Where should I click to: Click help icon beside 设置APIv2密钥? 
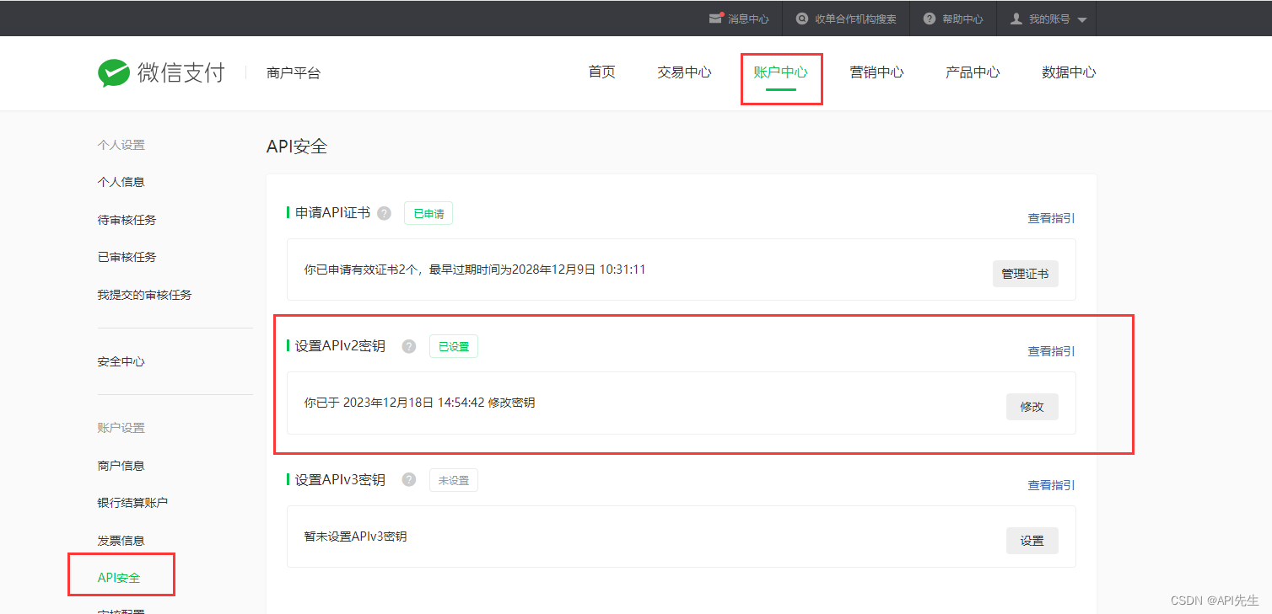[x=409, y=346]
